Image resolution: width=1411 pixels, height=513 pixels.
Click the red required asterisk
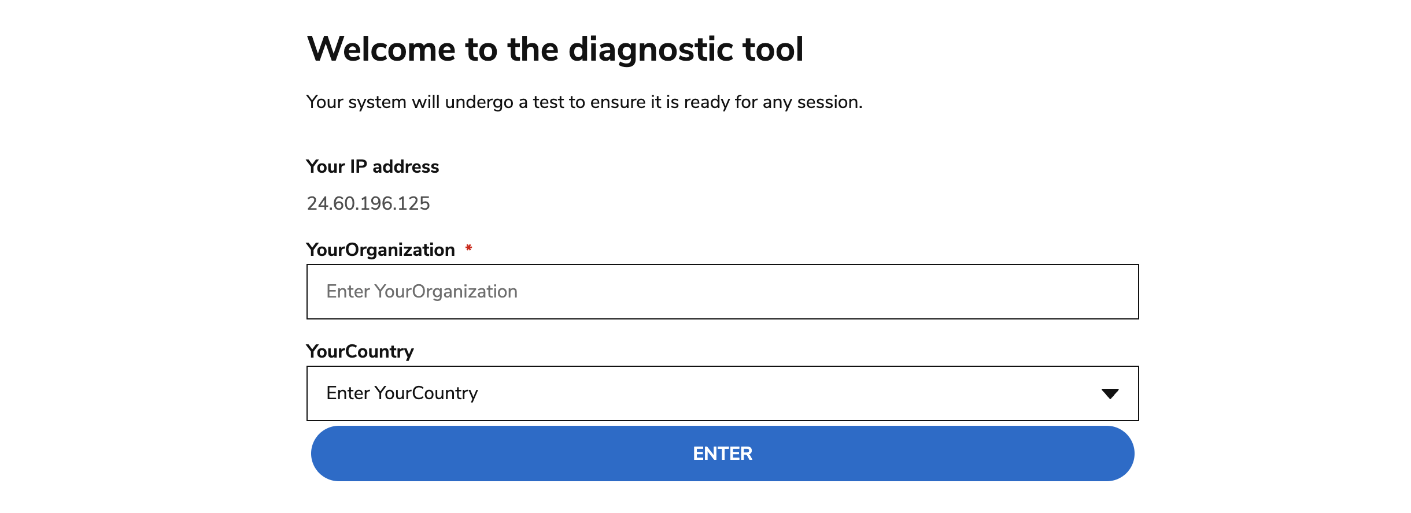469,248
